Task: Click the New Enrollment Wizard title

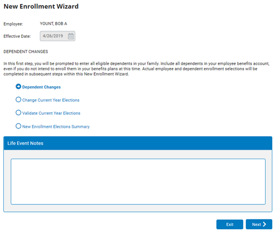Action: 41,6
